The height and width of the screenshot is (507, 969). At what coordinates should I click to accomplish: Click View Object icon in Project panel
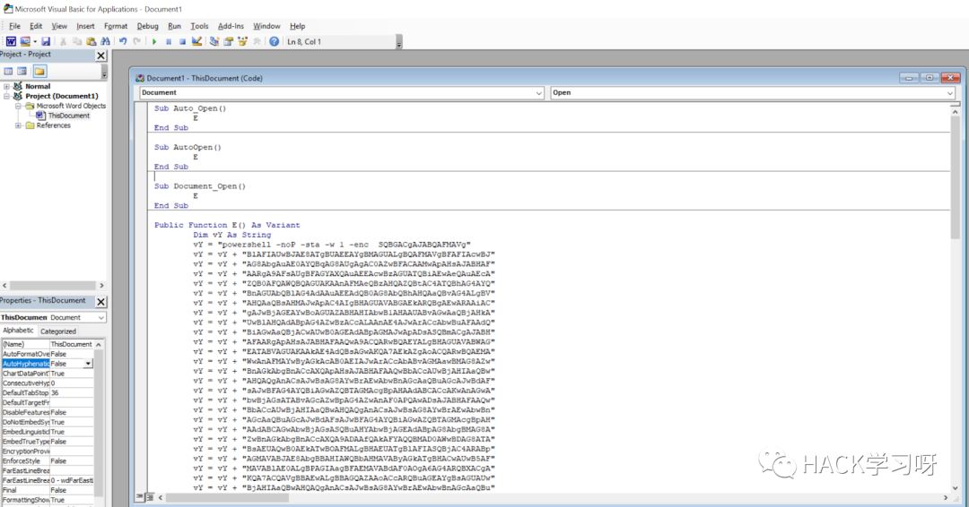[22, 72]
